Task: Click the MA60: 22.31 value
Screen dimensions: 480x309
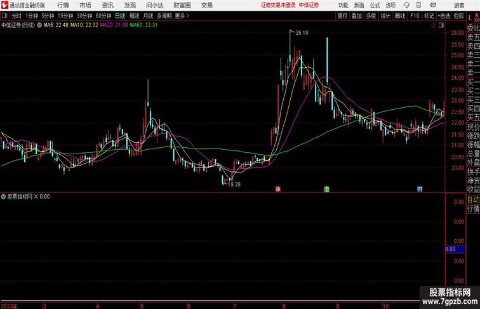Action: [143, 25]
